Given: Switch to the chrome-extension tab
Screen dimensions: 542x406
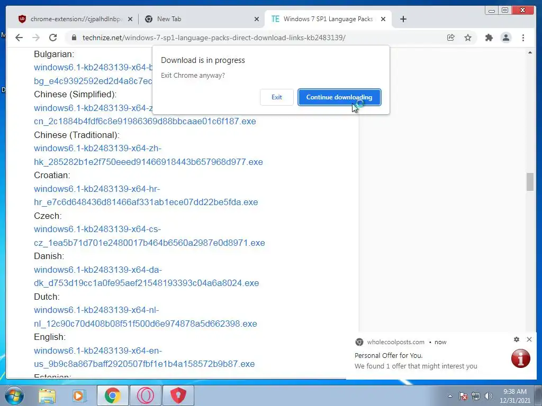Looking at the screenshot, I should click(75, 19).
